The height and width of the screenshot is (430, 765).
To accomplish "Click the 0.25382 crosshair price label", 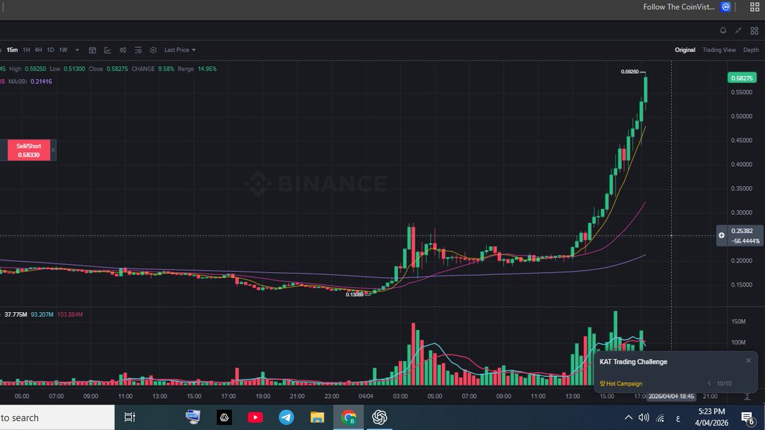I will (741, 231).
